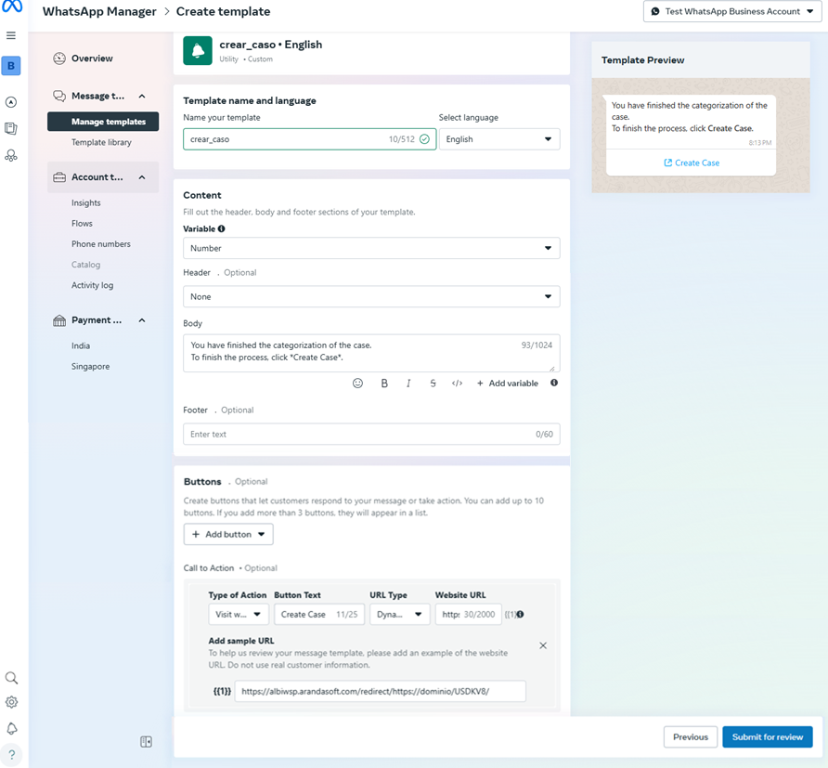Open the Add button dropdown
This screenshot has height=768, width=828.
228,534
